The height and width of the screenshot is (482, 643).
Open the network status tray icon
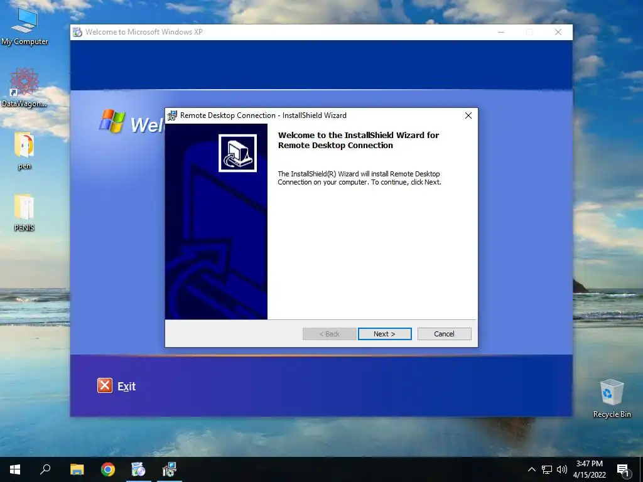pos(547,469)
